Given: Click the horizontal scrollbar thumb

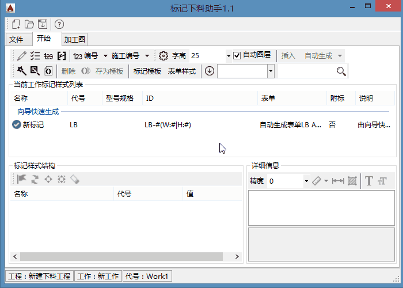Looking at the screenshot, I should pyautogui.click(x=121, y=257).
